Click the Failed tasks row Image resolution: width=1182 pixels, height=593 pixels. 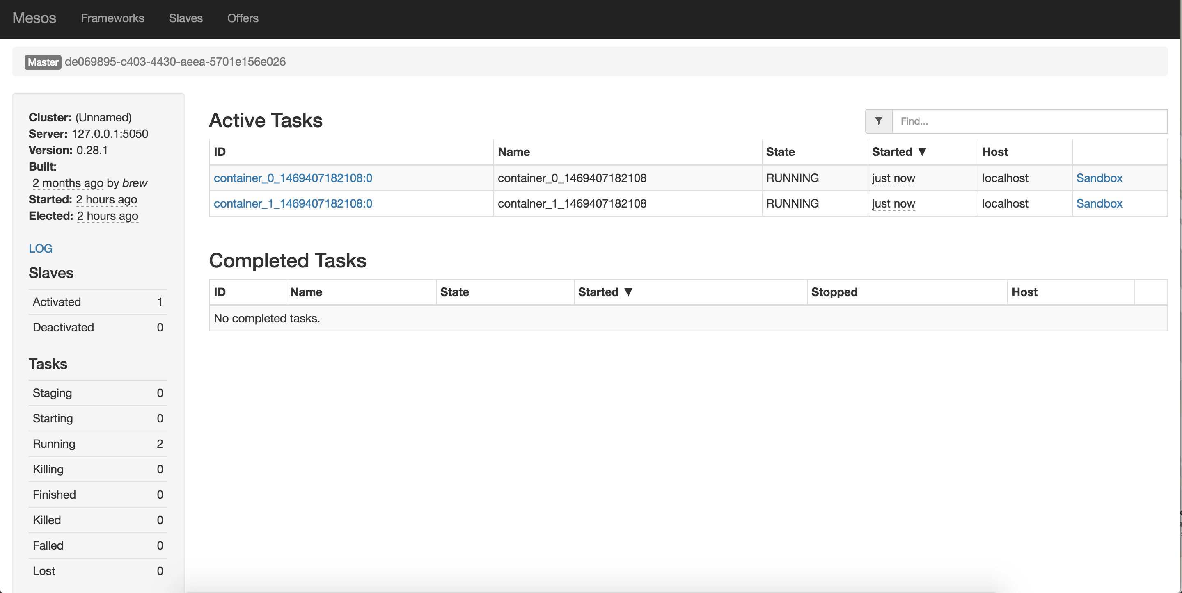(98, 546)
